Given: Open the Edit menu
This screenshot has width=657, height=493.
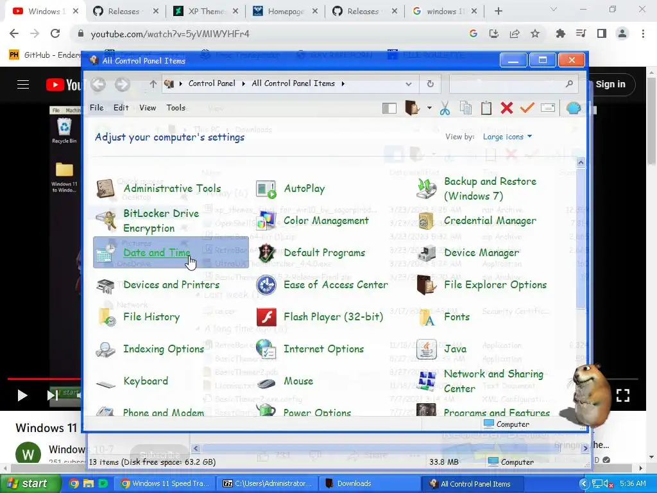Looking at the screenshot, I should pos(121,108).
